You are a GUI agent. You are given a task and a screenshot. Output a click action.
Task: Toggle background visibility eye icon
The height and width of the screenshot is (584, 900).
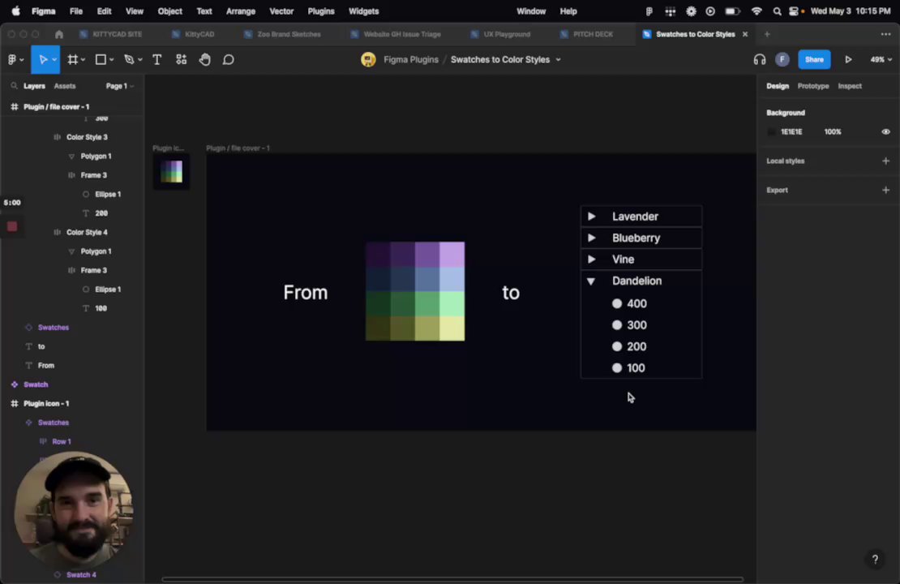point(885,131)
